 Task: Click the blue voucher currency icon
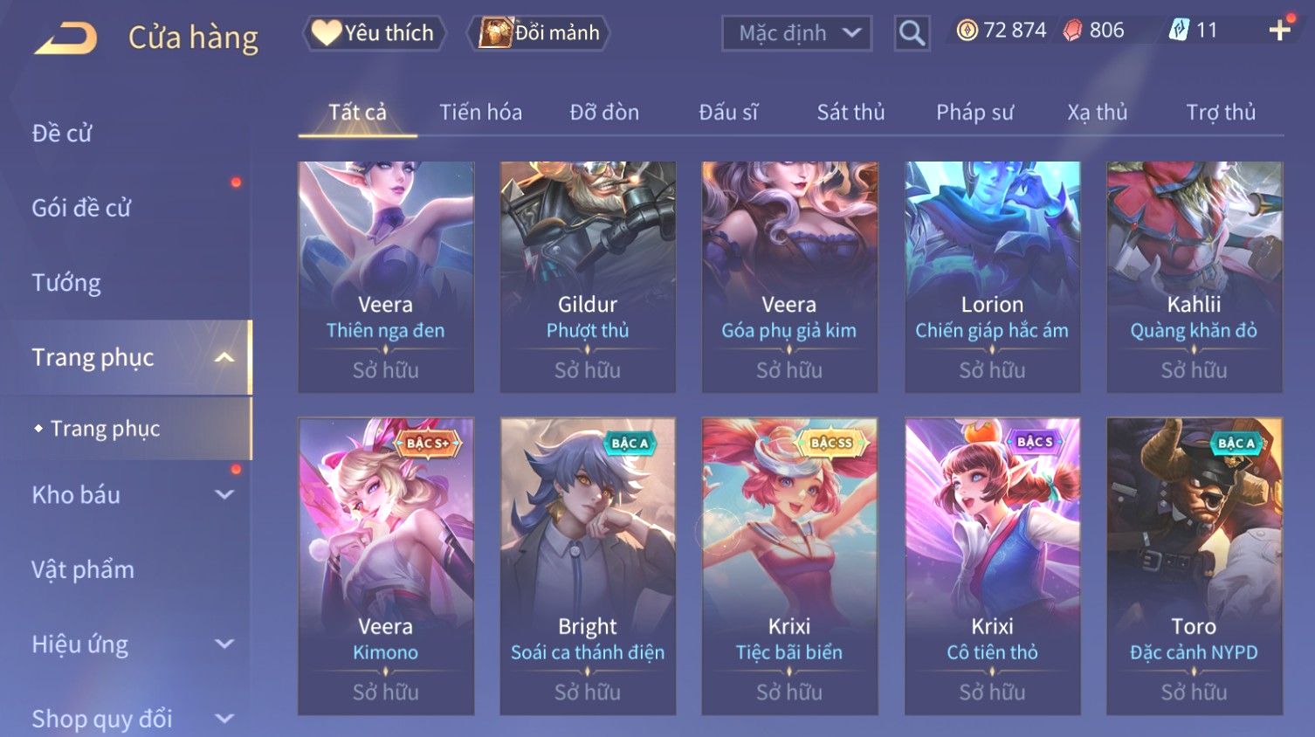click(x=1179, y=31)
